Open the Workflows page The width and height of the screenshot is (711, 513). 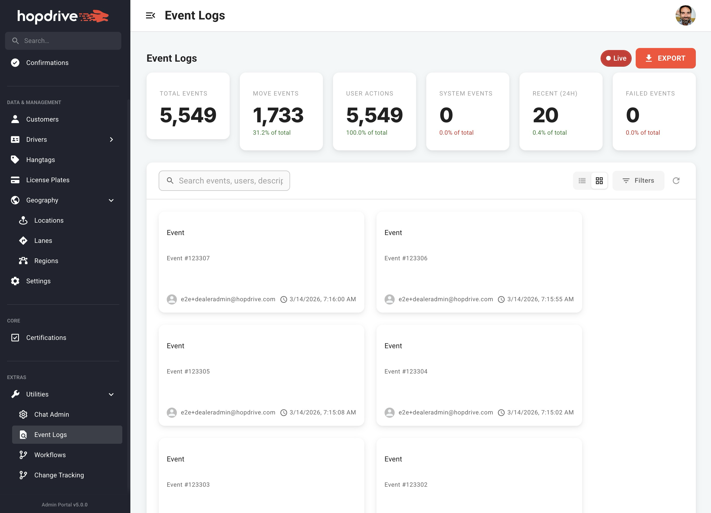(x=50, y=455)
